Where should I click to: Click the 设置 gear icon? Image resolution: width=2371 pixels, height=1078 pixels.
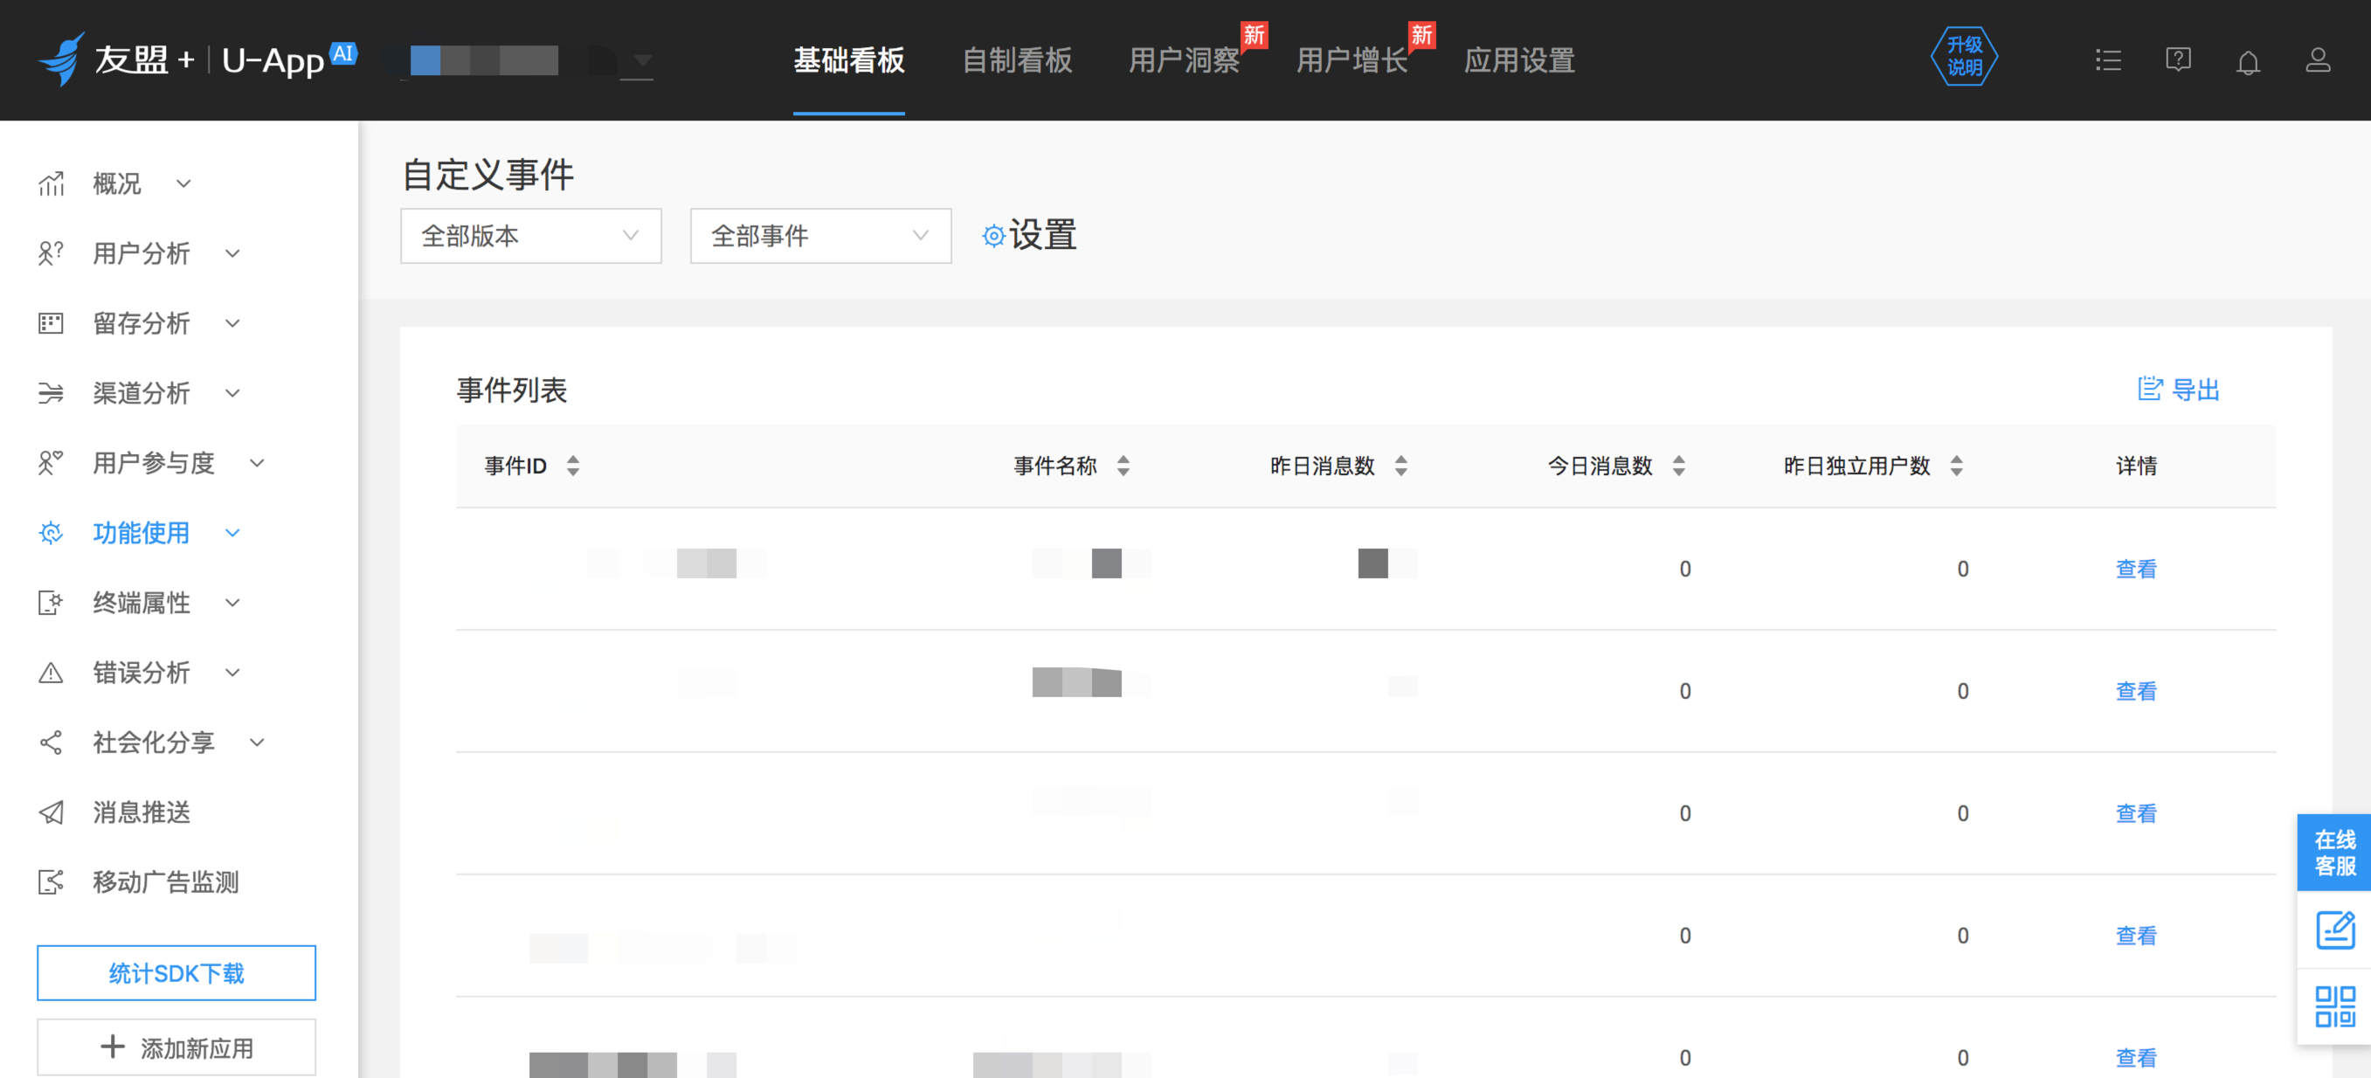[x=993, y=236]
